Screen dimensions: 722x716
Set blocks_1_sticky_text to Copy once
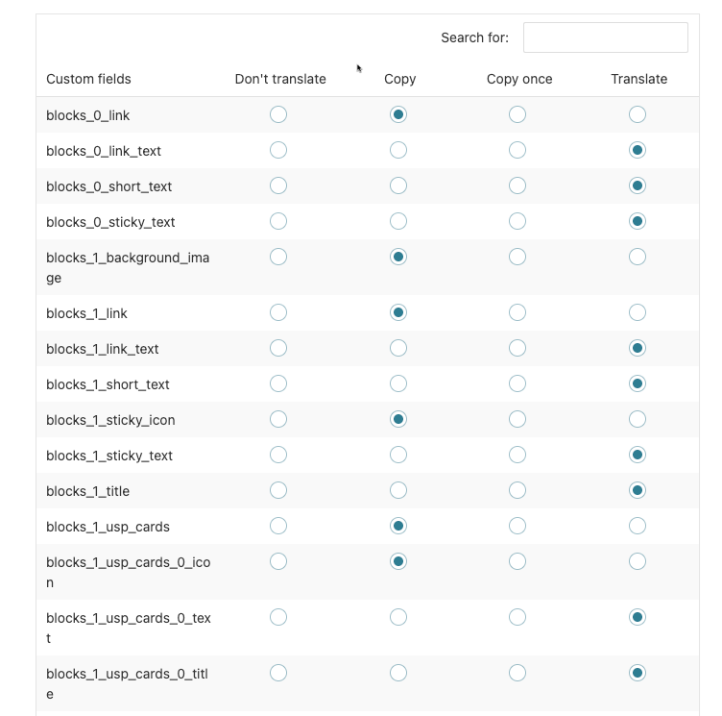517,455
